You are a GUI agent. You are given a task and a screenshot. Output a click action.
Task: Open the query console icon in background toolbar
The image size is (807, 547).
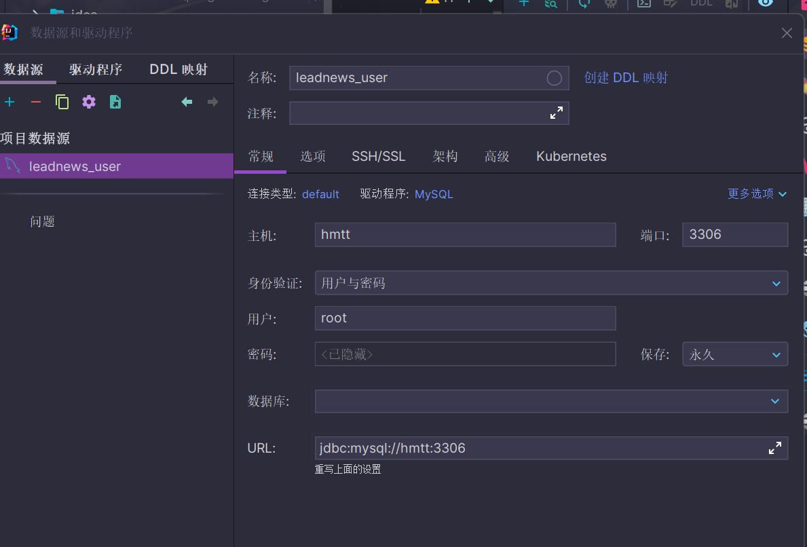[644, 3]
